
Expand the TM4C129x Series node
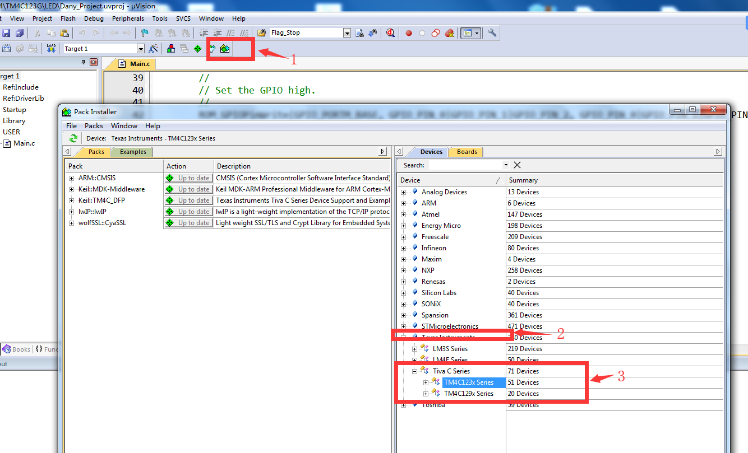point(426,394)
